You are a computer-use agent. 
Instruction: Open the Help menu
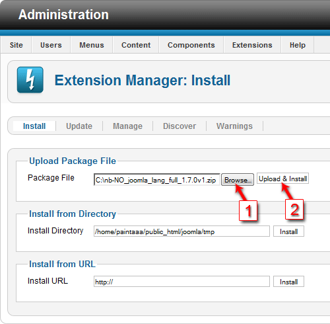pyautogui.click(x=298, y=45)
